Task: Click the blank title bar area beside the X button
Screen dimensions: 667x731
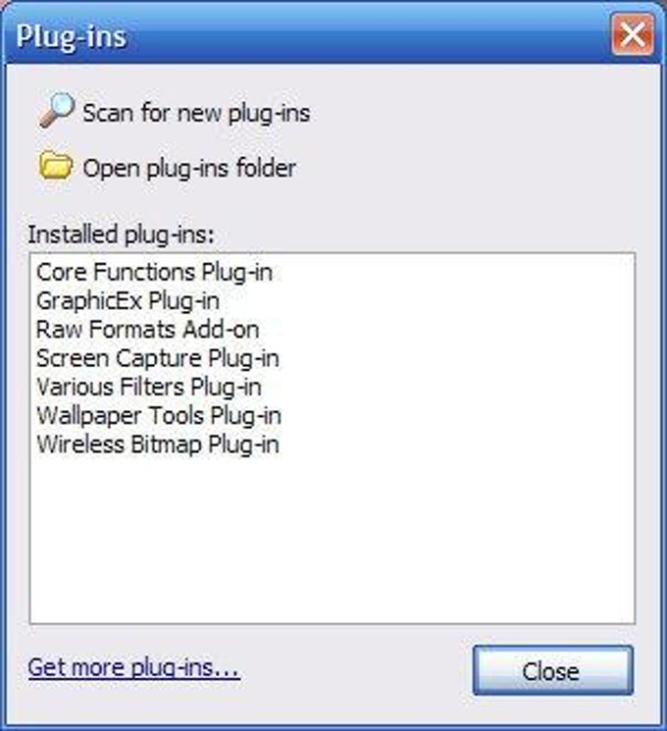Action: tap(368, 35)
